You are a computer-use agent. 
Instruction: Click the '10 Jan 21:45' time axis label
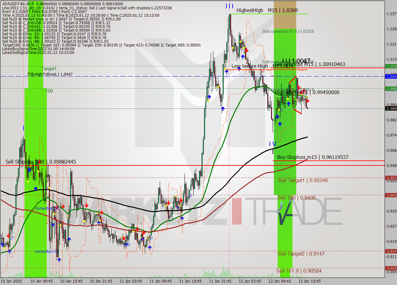pyautogui.click(x=101, y=281)
